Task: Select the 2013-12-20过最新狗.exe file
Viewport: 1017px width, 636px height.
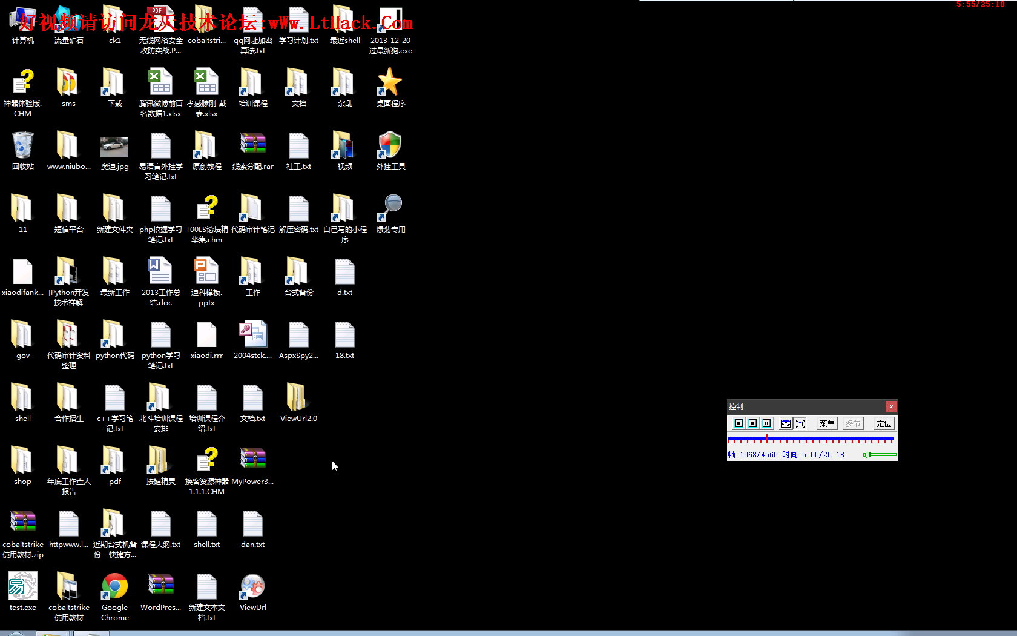Action: pyautogui.click(x=391, y=29)
